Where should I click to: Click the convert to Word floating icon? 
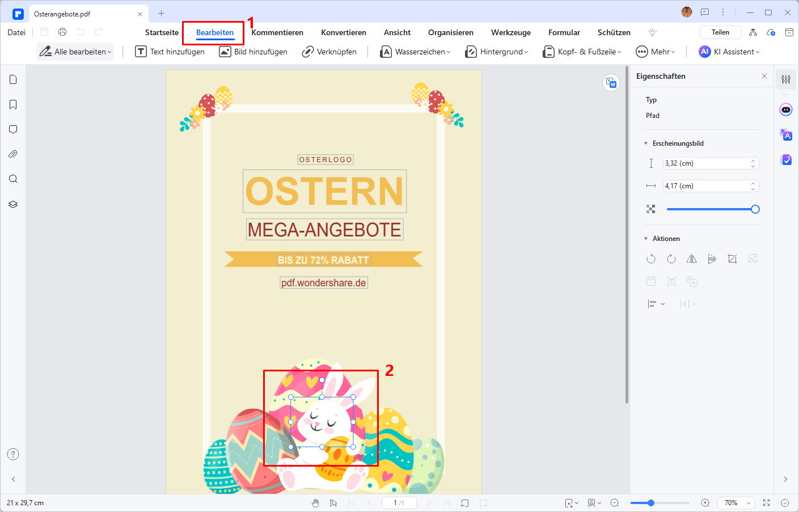(611, 83)
